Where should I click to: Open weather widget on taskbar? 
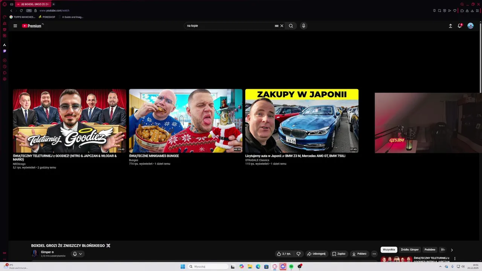tap(15, 266)
